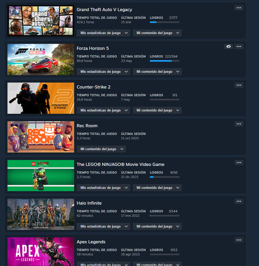The width and height of the screenshot is (259, 266).
Task: Expand Mis estadísticas de juego for Counter-Strike 2
Action: point(103,110)
